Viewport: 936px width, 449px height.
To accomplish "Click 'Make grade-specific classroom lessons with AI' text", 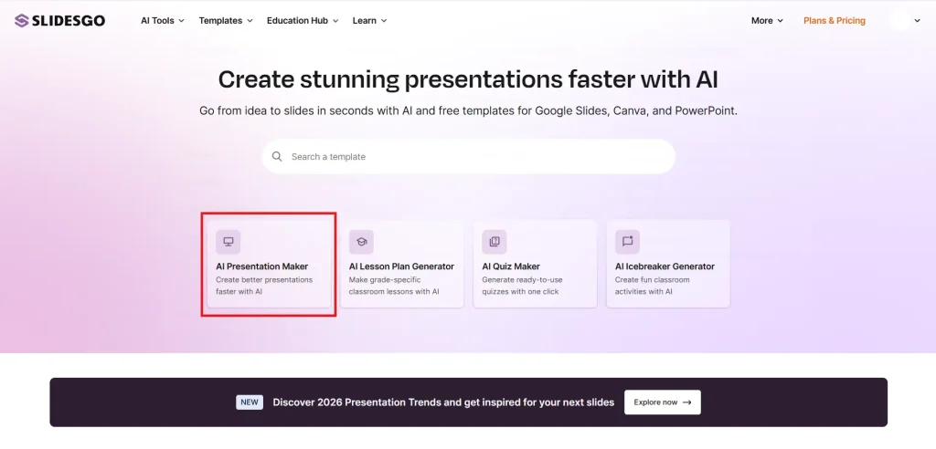I will (394, 286).
